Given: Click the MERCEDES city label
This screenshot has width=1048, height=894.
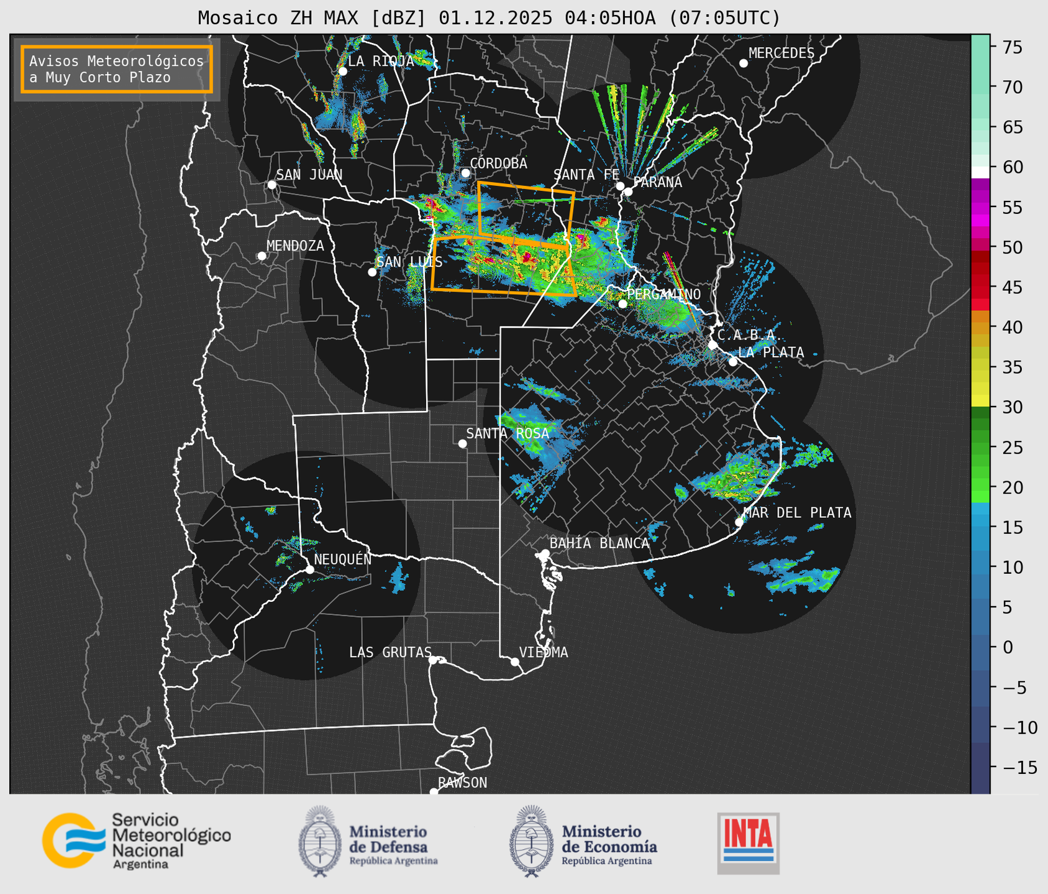Looking at the screenshot, I should click(x=781, y=53).
